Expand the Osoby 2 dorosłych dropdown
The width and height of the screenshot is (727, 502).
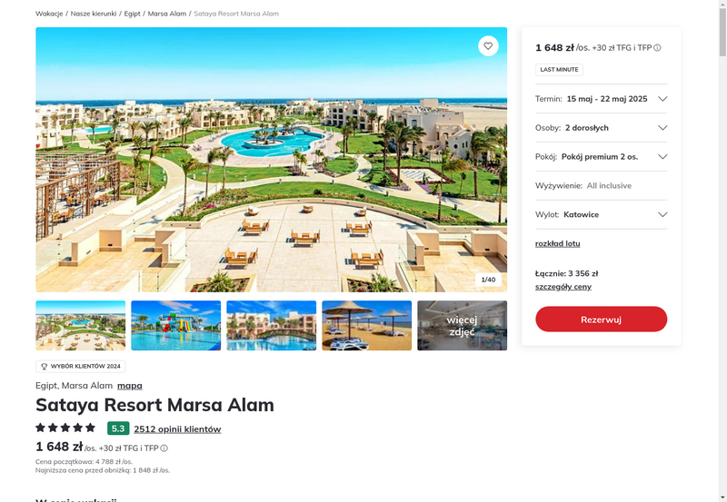pos(601,128)
